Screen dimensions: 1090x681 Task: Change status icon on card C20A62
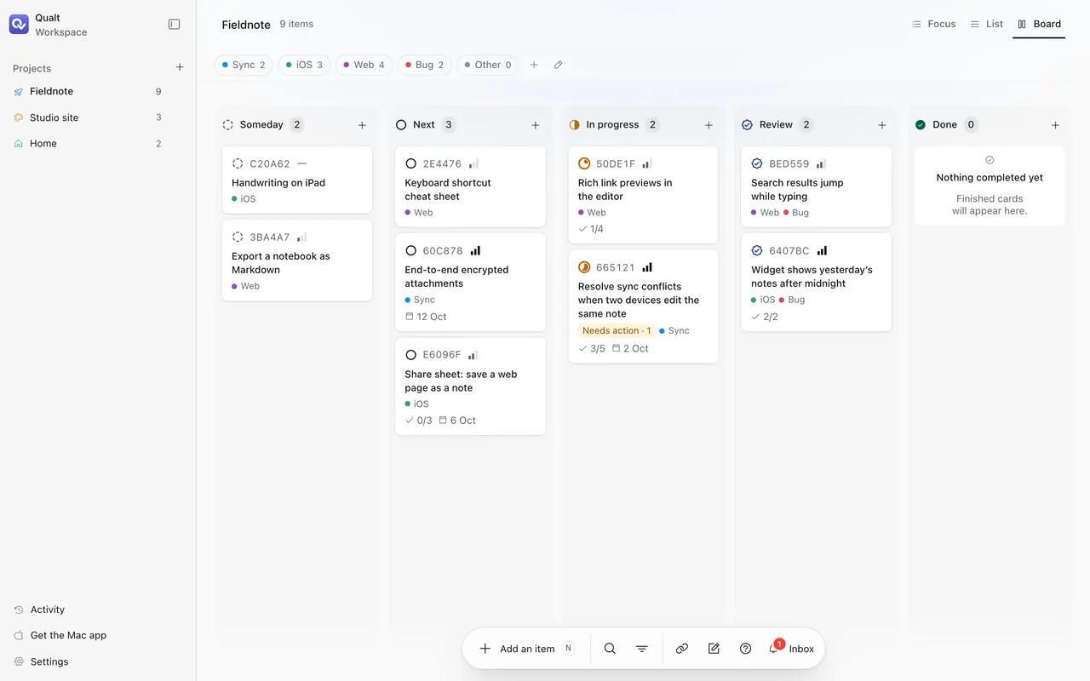click(238, 163)
